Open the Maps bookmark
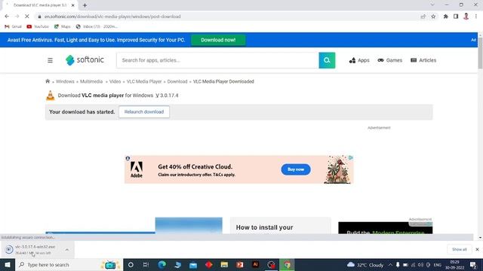 62,27
